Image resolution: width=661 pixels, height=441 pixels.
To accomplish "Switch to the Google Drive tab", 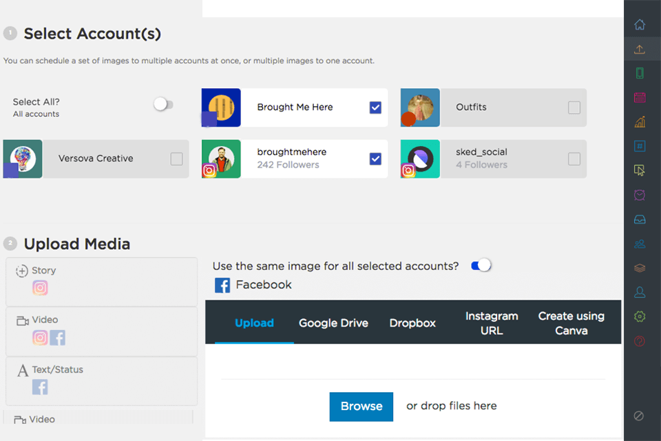I will tap(333, 323).
